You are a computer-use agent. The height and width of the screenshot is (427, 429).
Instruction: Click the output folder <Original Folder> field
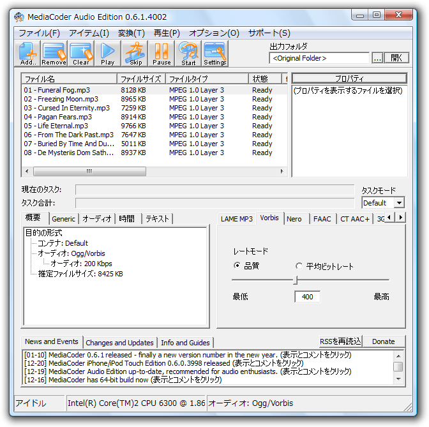319,58
